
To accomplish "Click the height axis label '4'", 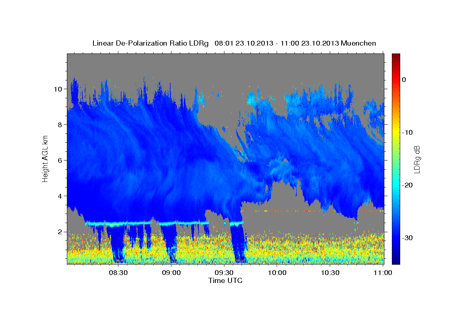I will pos(60,196).
